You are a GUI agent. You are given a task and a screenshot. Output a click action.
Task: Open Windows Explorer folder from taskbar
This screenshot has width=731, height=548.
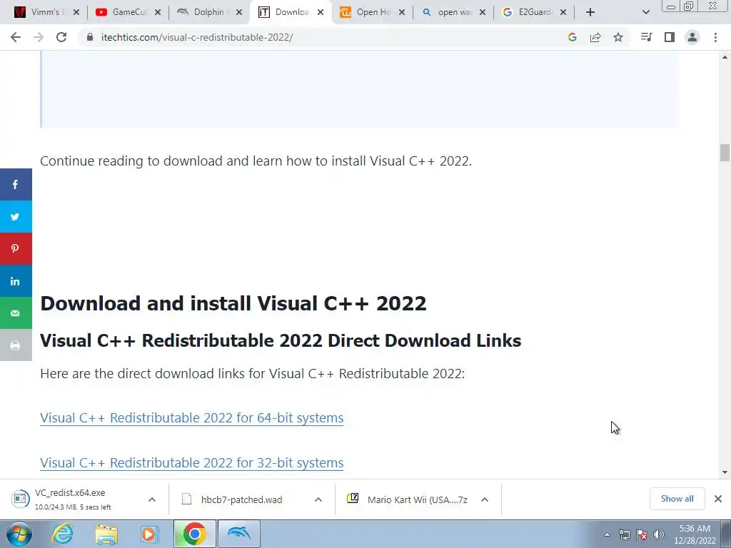click(106, 534)
